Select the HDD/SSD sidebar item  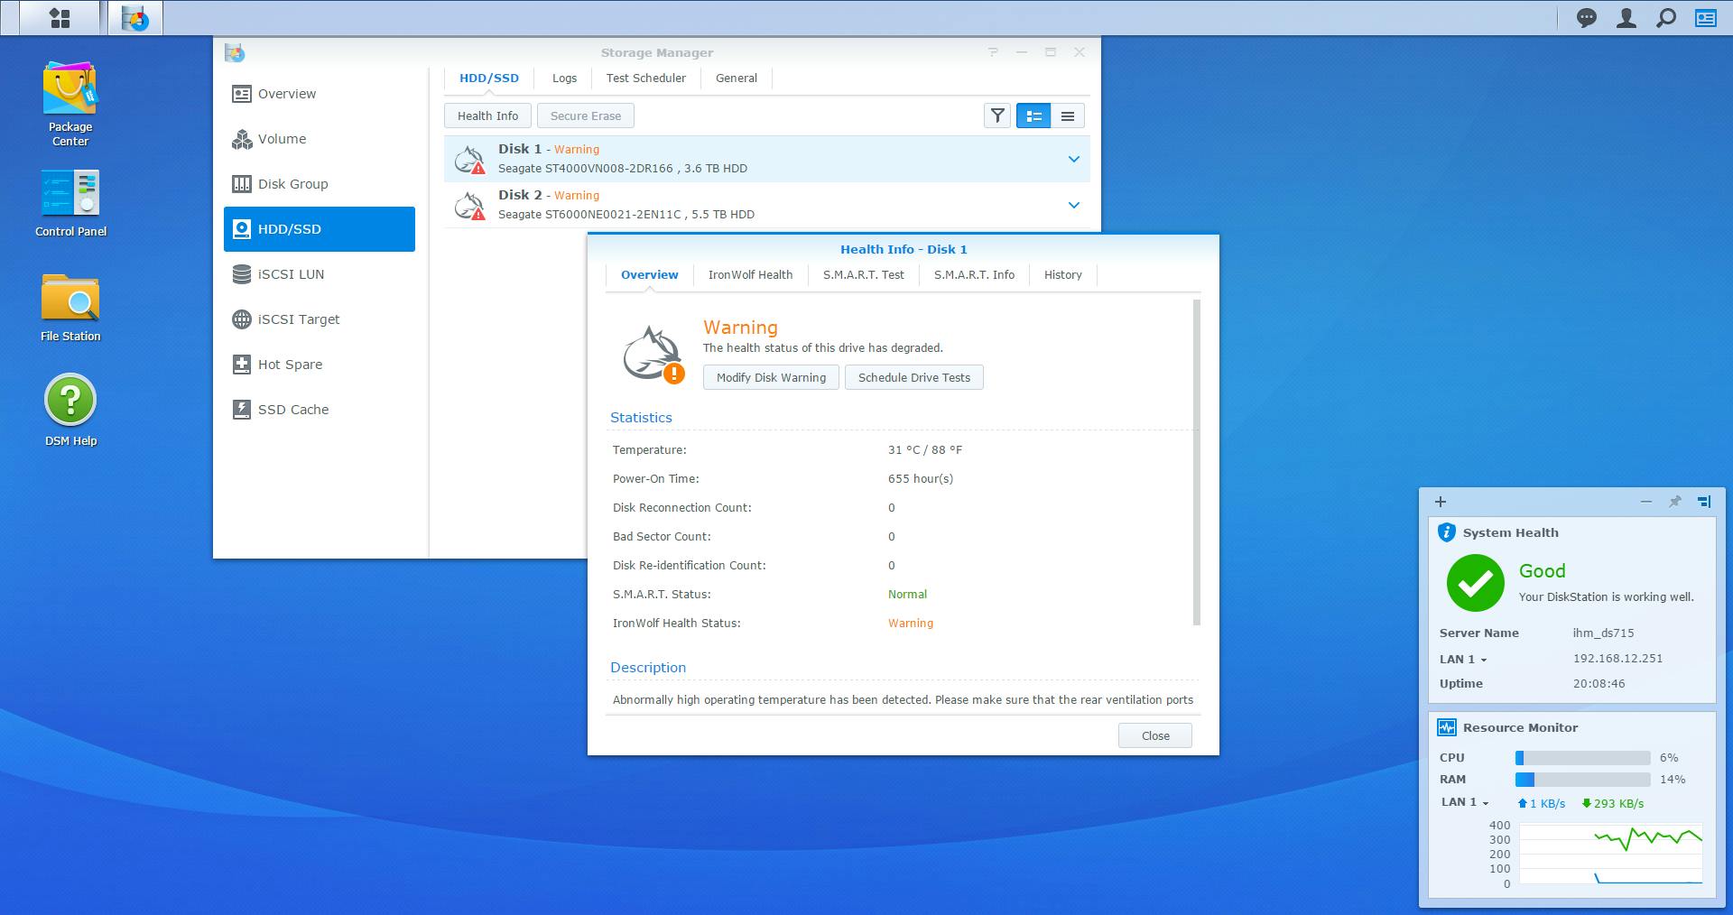(320, 229)
